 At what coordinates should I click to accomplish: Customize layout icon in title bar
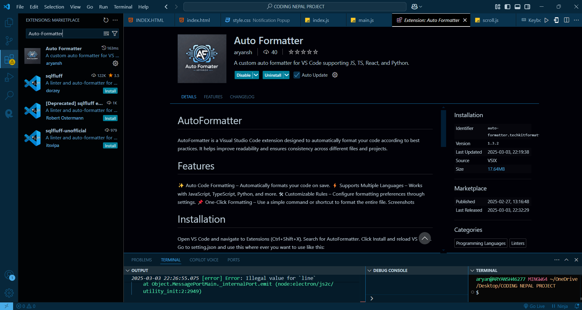tap(498, 7)
